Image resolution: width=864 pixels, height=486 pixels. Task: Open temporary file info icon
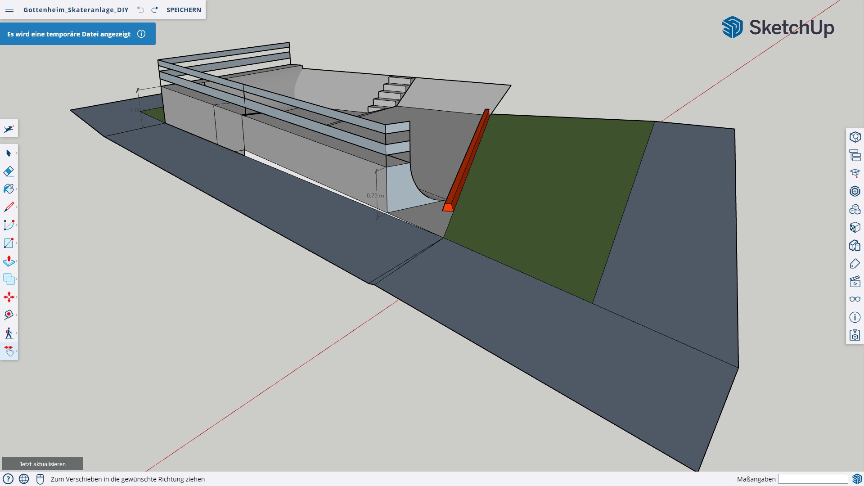(x=141, y=34)
